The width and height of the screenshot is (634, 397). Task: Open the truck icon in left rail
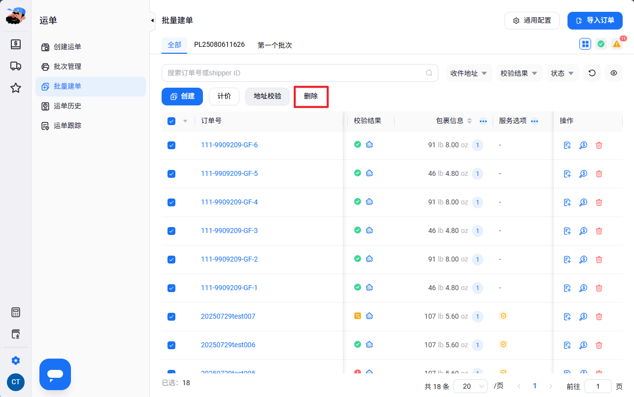[16, 66]
